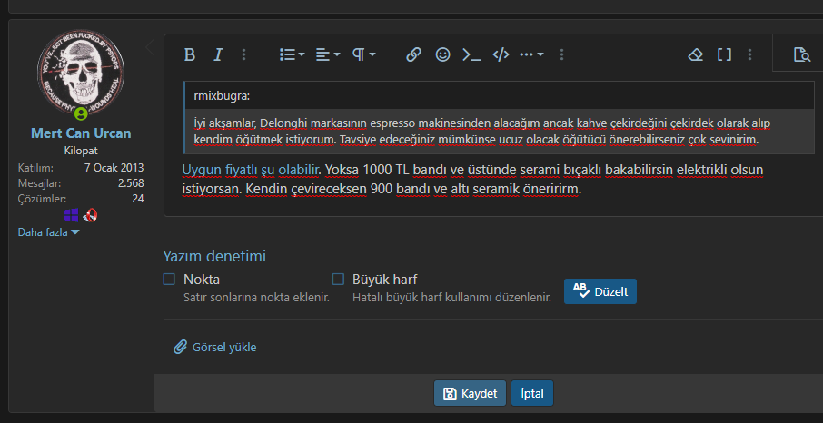Click the quoted message text block
Screen dimensions: 823x423
coord(499,132)
